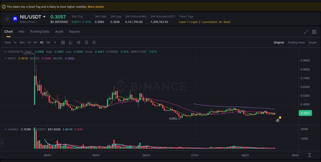Expand chart to fullscreen with arrows icon
The height and width of the screenshot is (162, 321).
(x=306, y=32)
